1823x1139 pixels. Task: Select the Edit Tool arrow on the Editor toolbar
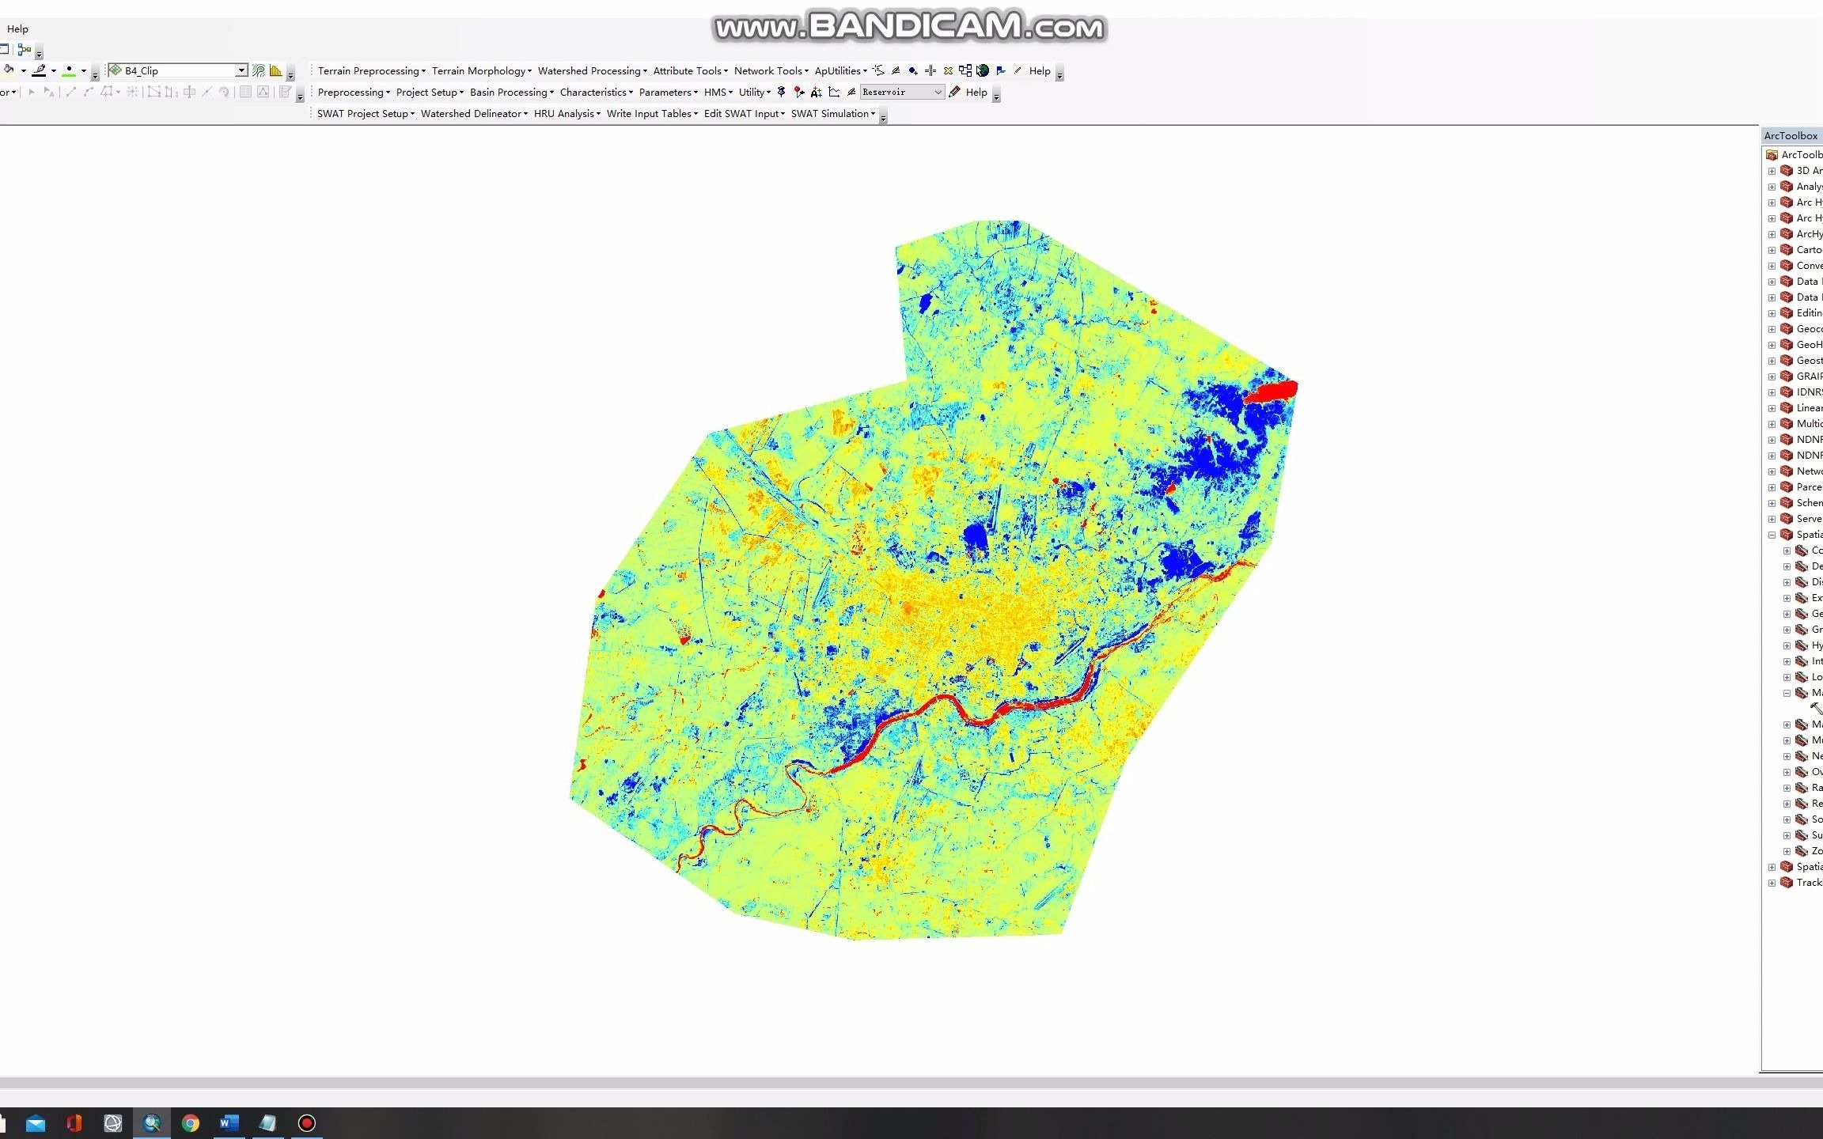[33, 93]
